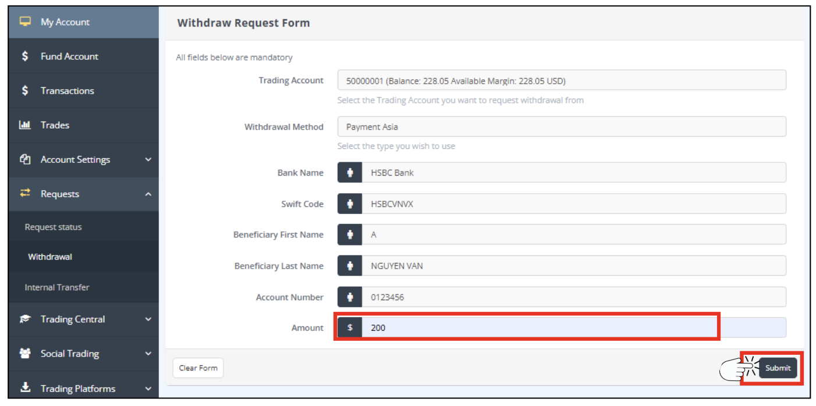The width and height of the screenshot is (816, 406).
Task: Expand the Account Settings chevron
Action: (x=148, y=159)
